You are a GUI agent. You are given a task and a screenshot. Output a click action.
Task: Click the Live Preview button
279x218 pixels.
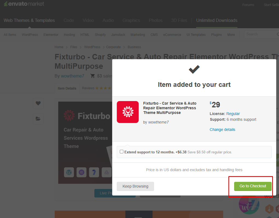104,193
